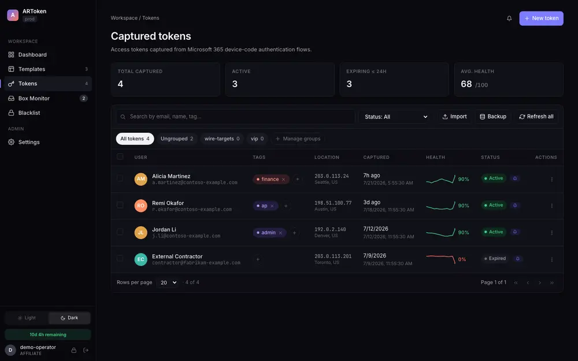
Task: Click the Active status badge for Alicia Martinez
Action: (x=494, y=178)
